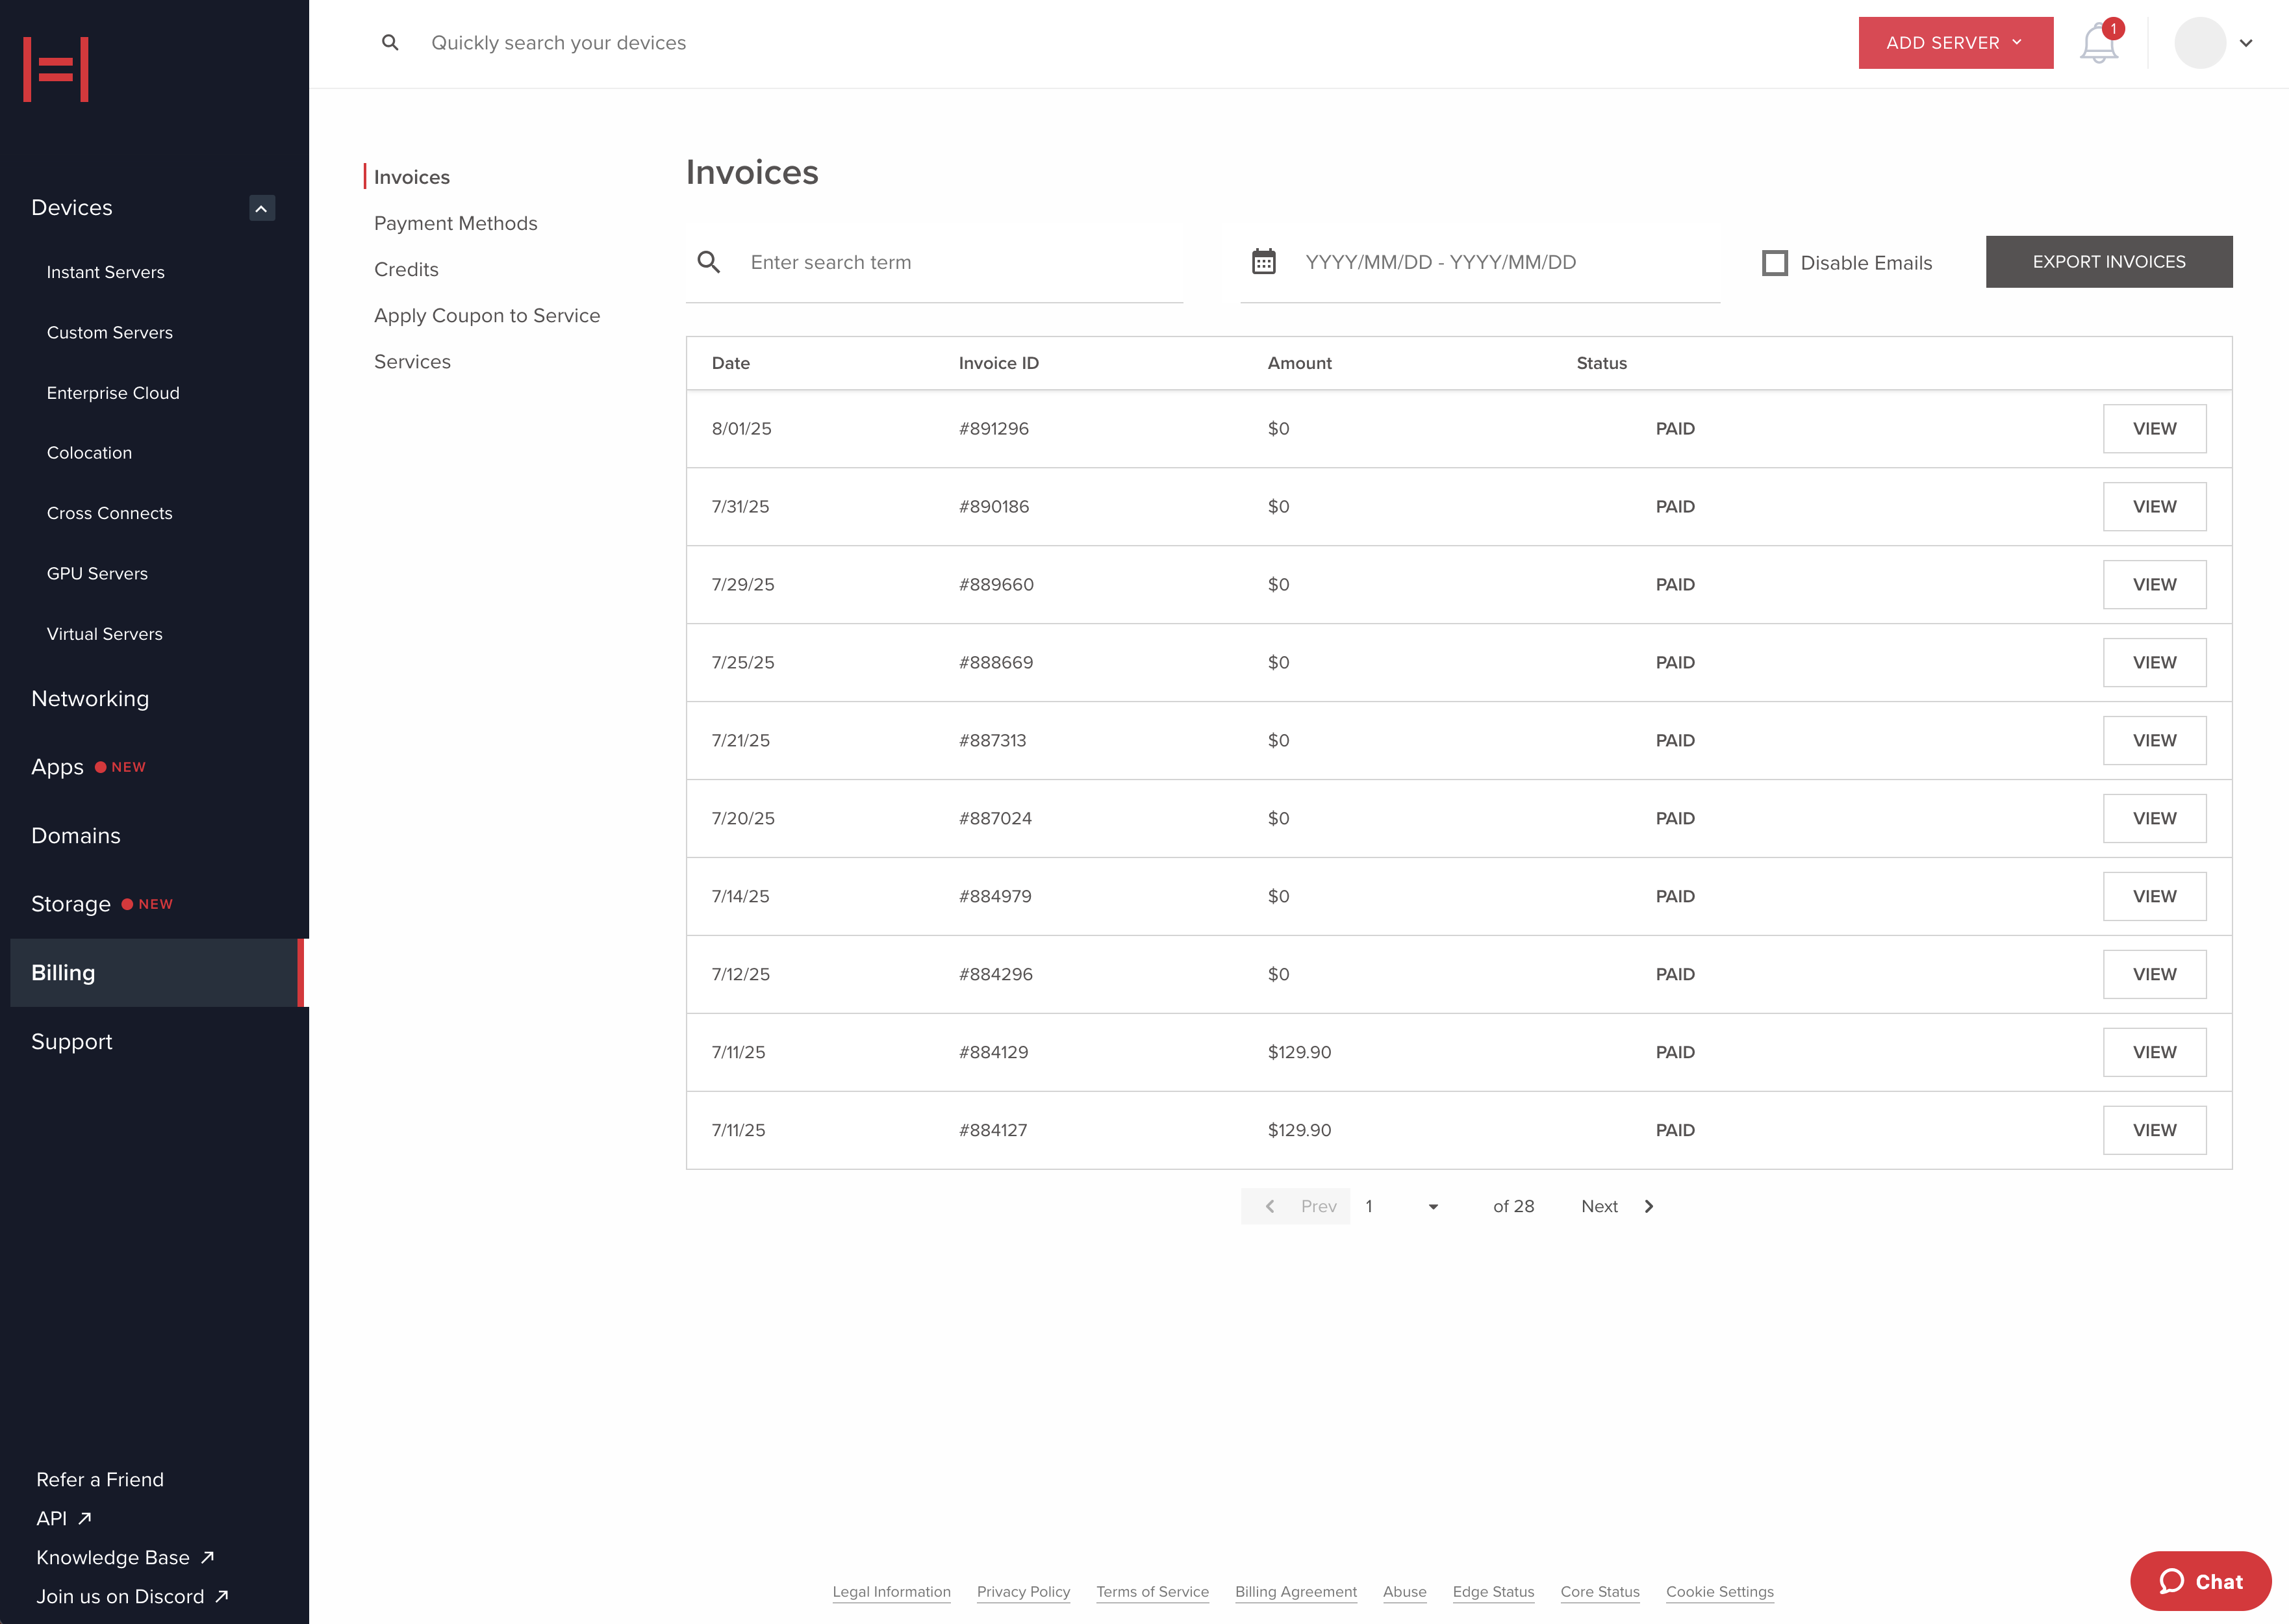This screenshot has width=2289, height=1624.
Task: Open Knowledge Base link
Action: point(125,1558)
